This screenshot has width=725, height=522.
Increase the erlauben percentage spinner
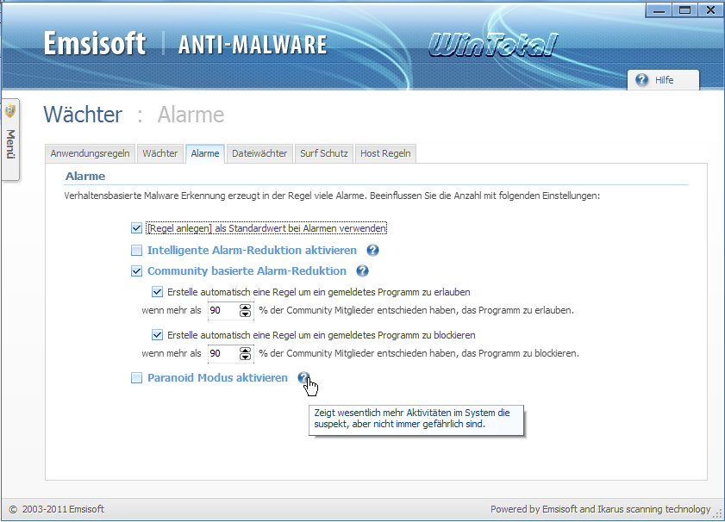coord(245,307)
